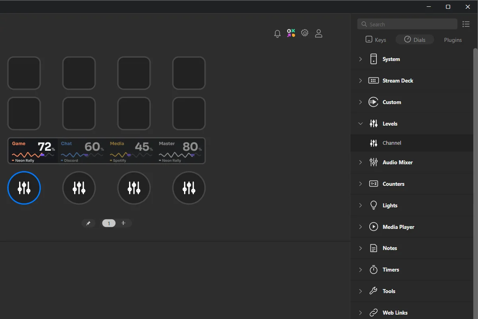Screen dimensions: 478x319
Task: Click the pin page icon
Action: (x=88, y=223)
